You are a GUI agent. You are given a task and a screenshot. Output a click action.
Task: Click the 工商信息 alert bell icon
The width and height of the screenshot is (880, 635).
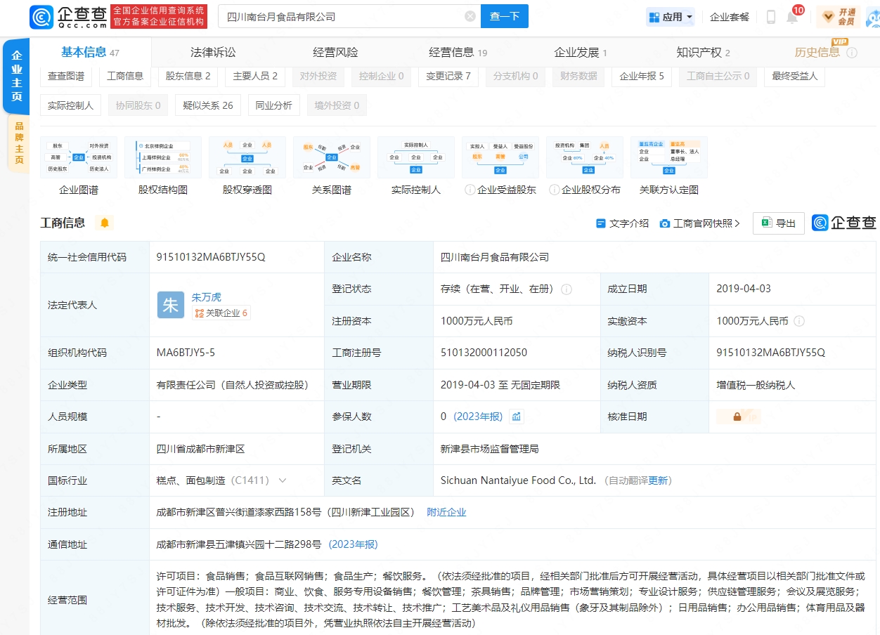point(105,223)
